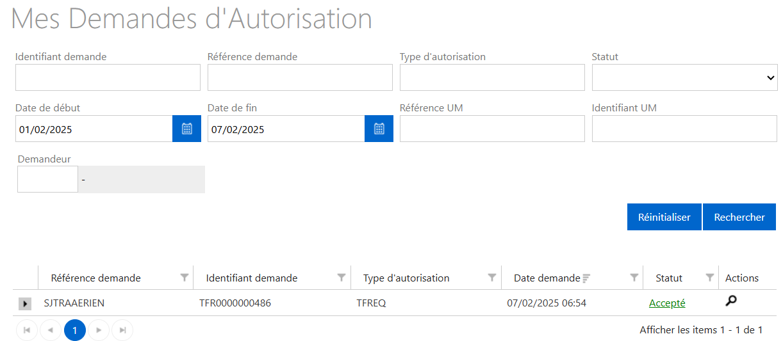Focus the Demandeur code input box
Screen dimensions: 783x341
pyautogui.click(x=47, y=180)
